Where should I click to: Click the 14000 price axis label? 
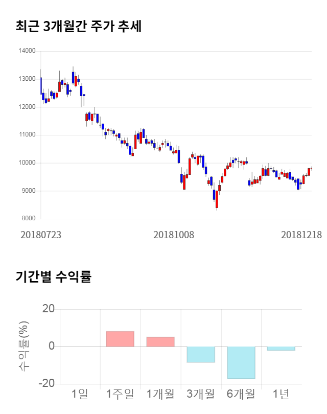coord(27,51)
